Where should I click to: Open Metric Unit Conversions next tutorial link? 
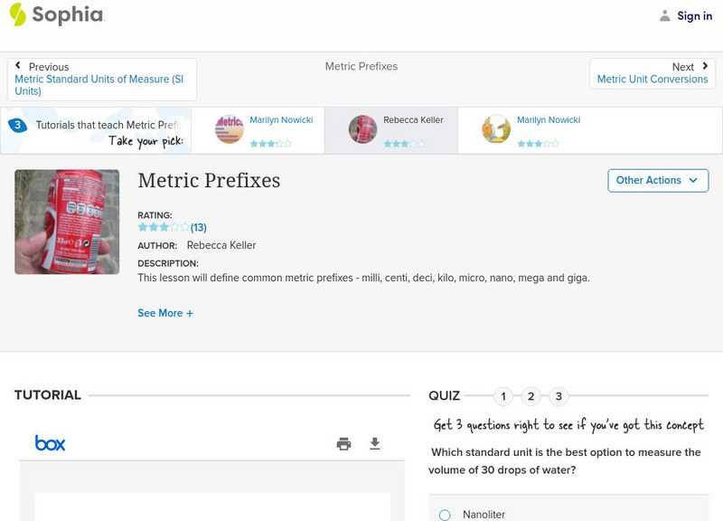point(652,80)
